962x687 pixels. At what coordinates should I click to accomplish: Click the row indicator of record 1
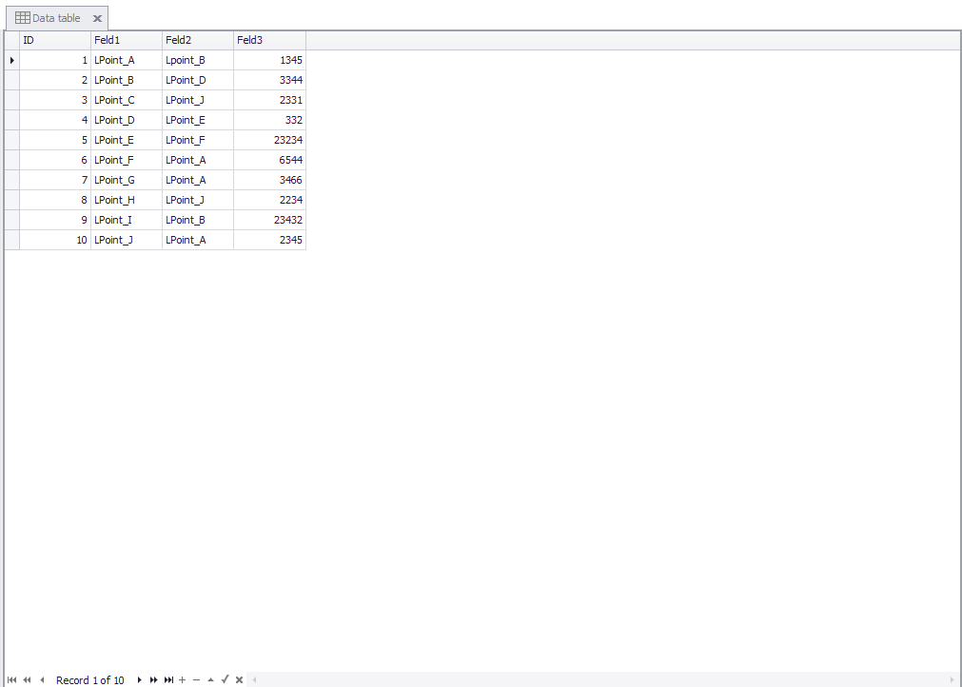click(x=10, y=59)
